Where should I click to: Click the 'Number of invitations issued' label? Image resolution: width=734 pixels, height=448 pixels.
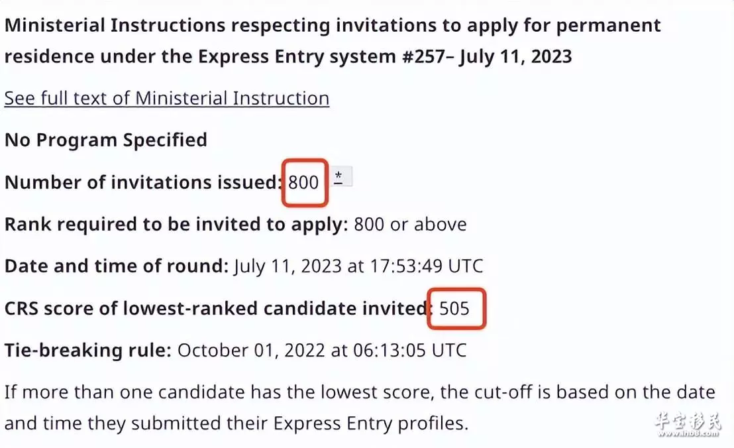click(x=143, y=182)
